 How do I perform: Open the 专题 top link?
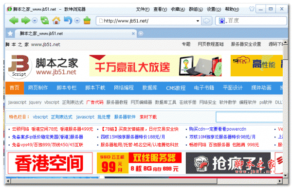tap(186, 44)
